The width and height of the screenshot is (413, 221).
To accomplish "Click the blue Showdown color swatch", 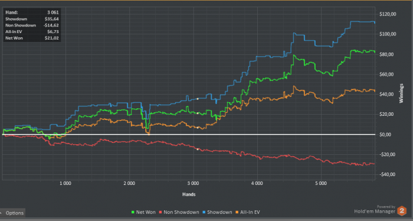I will (204, 212).
